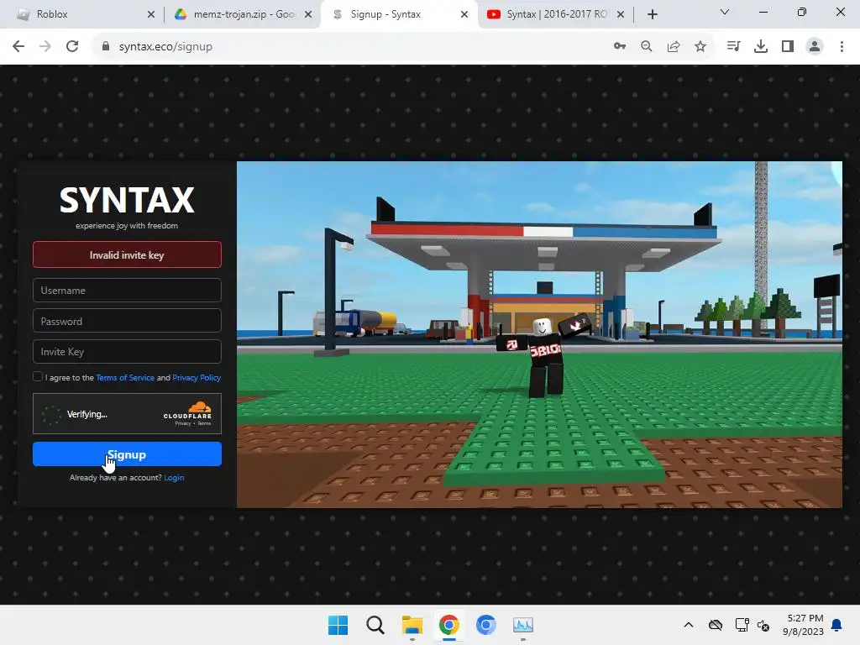
Task: Toggle the Chrome side panel icon
Action: pos(788,47)
